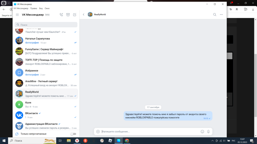Image resolution: width=257 pixels, height=144 pixels.
Task: Click the sent message bubble about ROBLOXPABLO
Action: [168, 116]
